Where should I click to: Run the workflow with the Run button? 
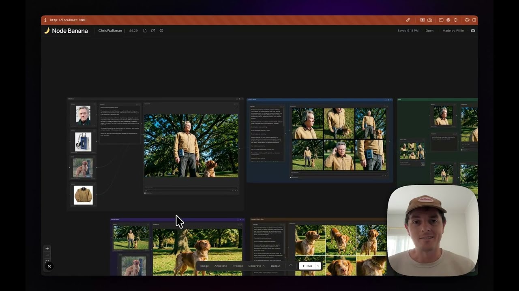307,266
